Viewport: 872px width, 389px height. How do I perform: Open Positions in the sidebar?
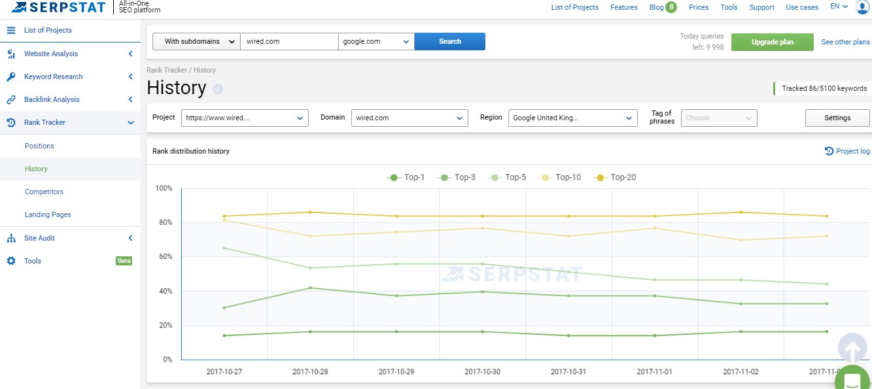click(x=39, y=146)
